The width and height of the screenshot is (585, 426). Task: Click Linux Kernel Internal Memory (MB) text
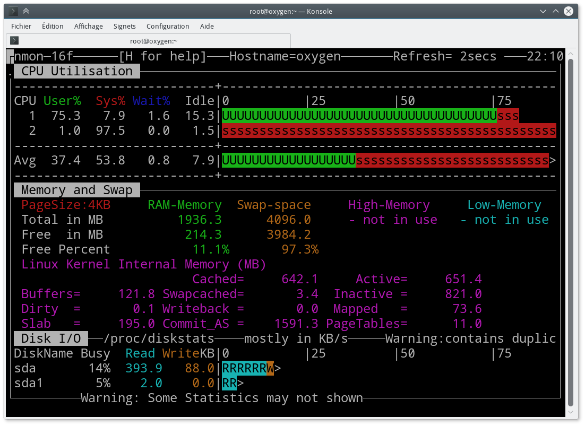(144, 264)
